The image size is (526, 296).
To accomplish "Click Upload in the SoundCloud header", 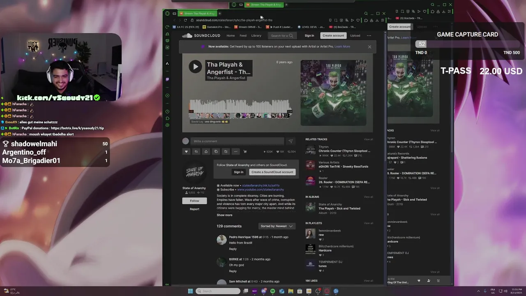I will click(355, 36).
